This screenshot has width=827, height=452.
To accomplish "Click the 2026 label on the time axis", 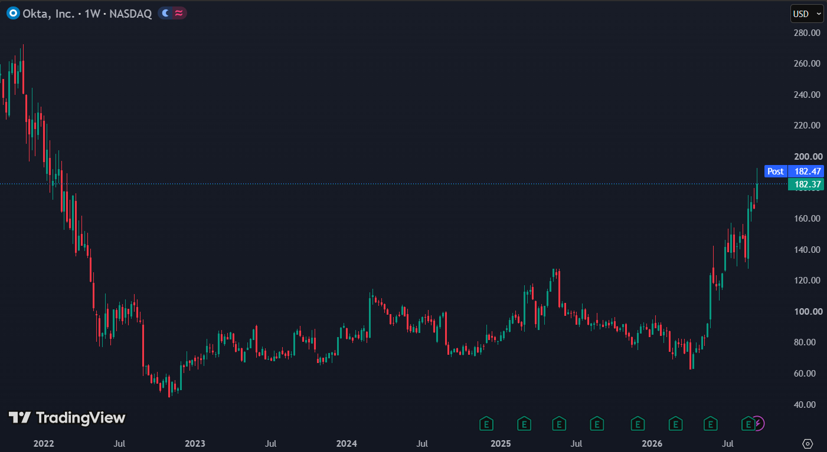I will (653, 443).
